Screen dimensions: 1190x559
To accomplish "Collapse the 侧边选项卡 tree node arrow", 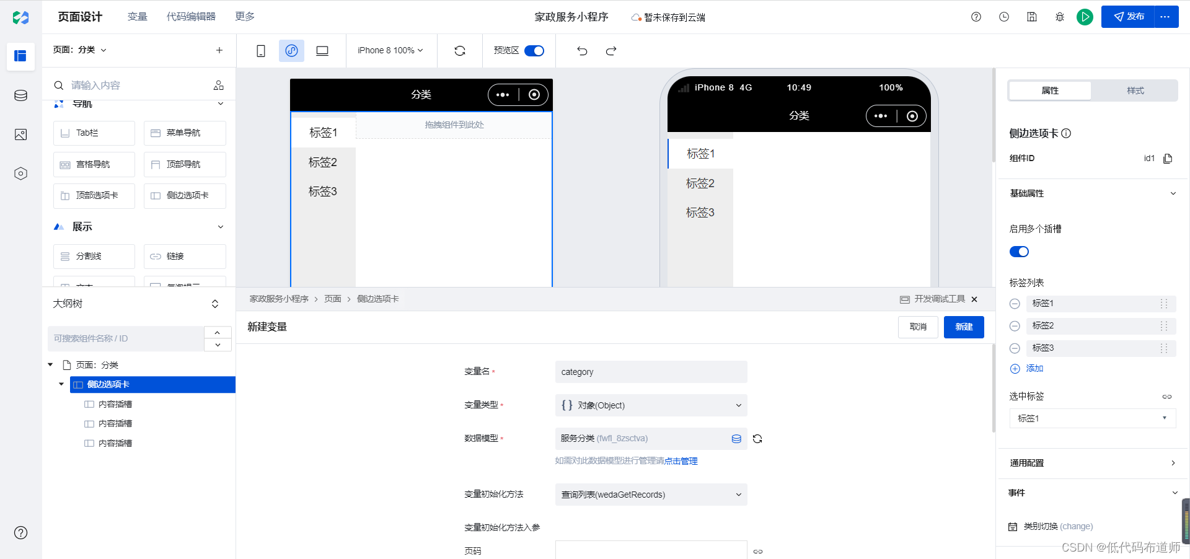I will (x=61, y=384).
